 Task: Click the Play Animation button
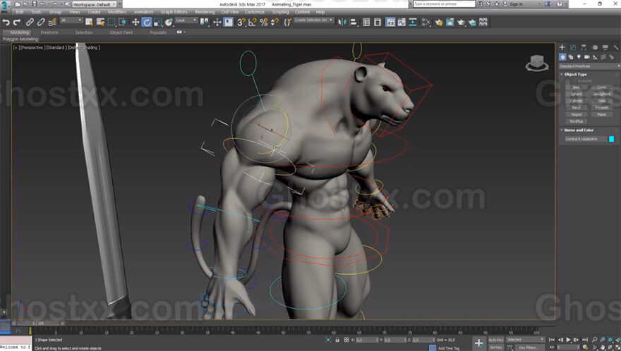[x=569, y=340]
